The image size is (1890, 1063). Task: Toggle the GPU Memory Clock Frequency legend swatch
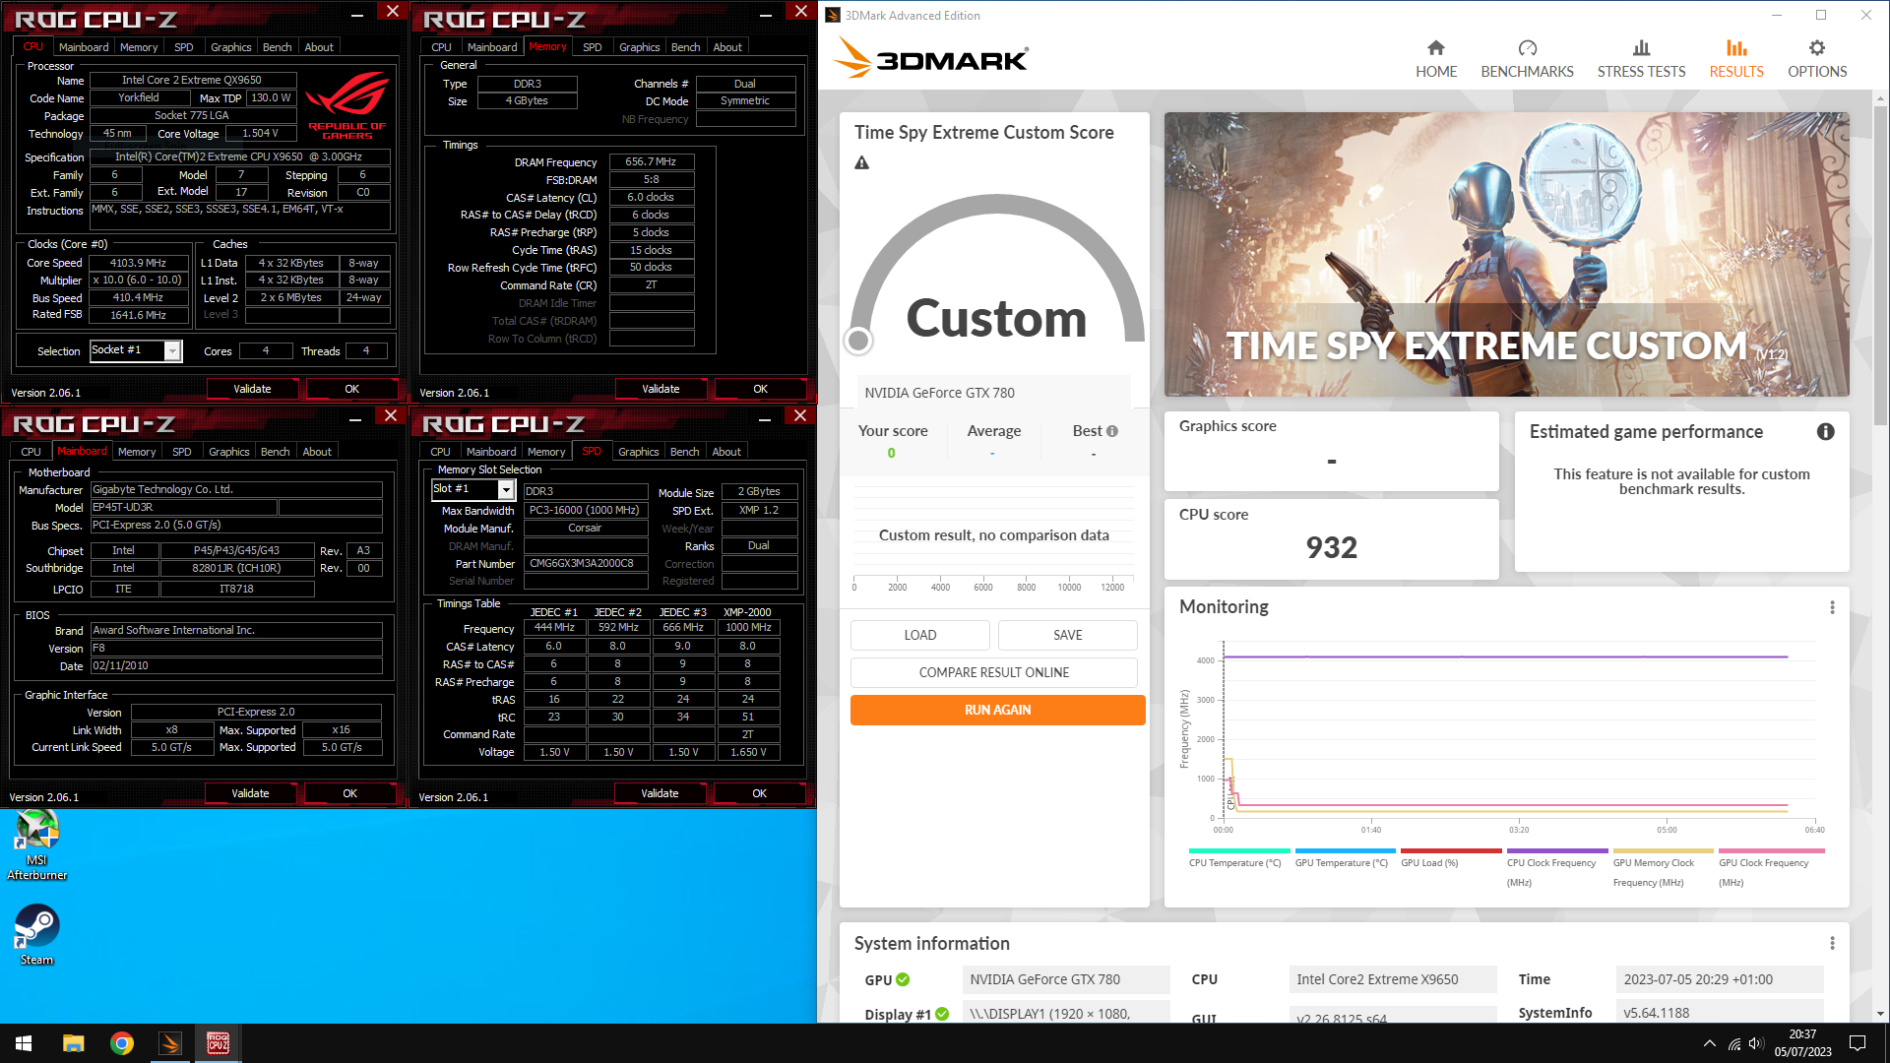(x=1664, y=850)
